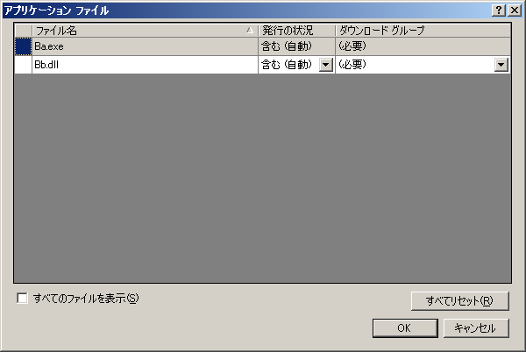Click the キャンセル button
The height and width of the screenshot is (352, 526).
476,327
